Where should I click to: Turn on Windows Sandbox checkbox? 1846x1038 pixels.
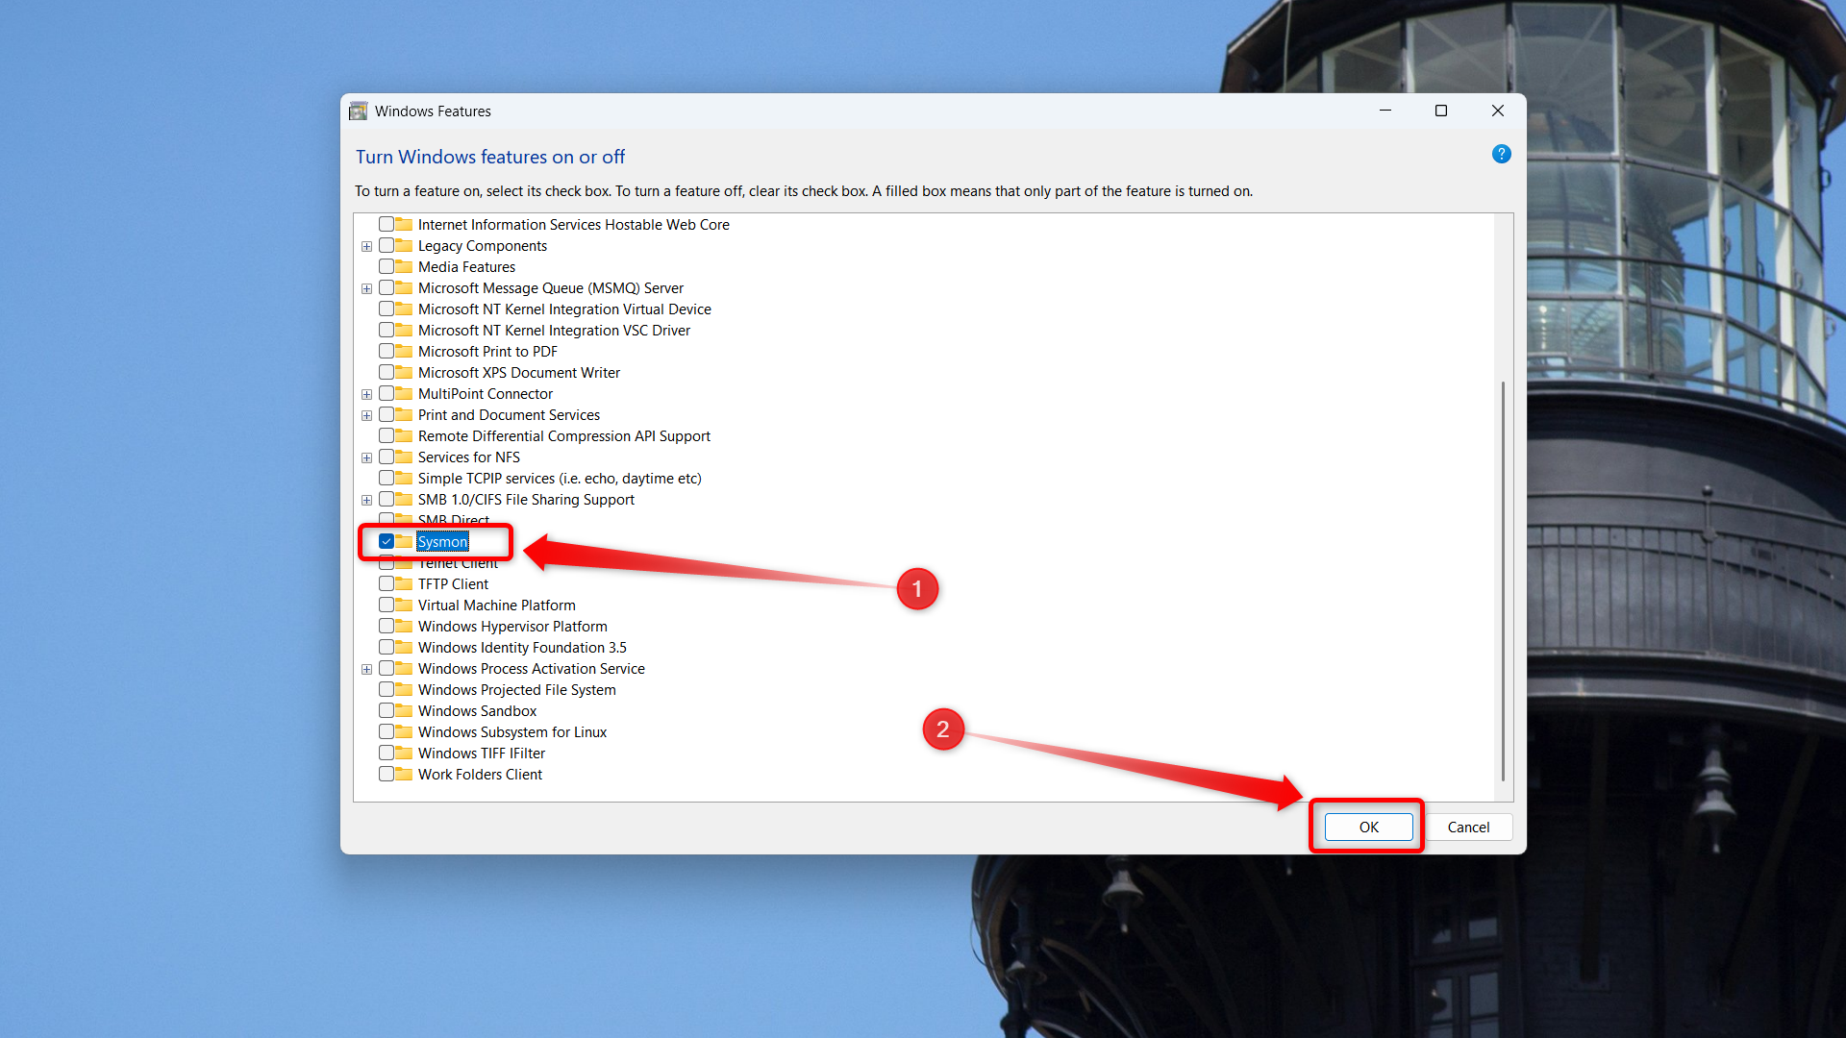386,711
